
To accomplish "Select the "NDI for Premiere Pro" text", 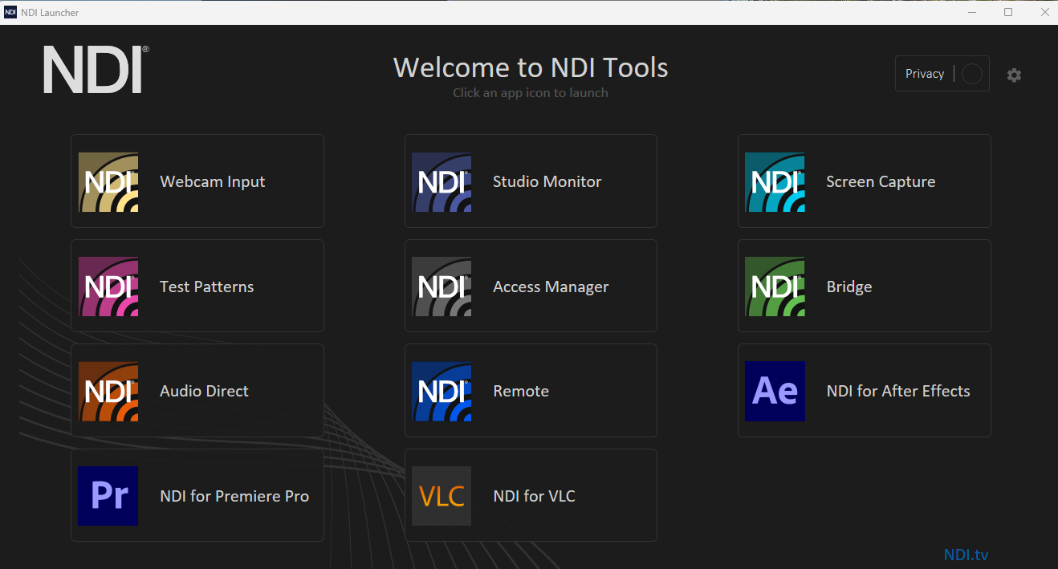I will (x=234, y=496).
